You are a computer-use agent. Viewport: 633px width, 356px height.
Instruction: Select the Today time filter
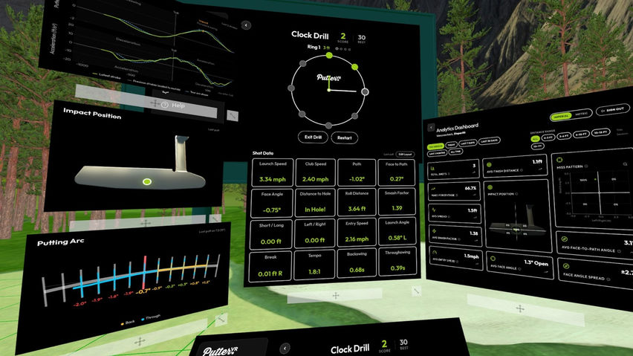pyautogui.click(x=451, y=144)
